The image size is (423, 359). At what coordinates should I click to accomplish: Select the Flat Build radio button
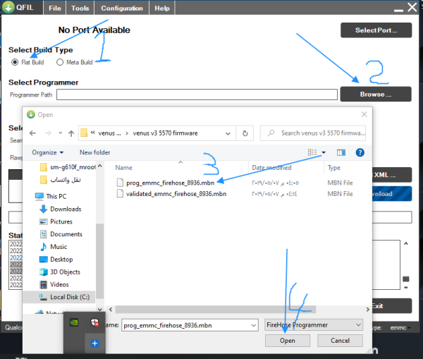(15, 62)
